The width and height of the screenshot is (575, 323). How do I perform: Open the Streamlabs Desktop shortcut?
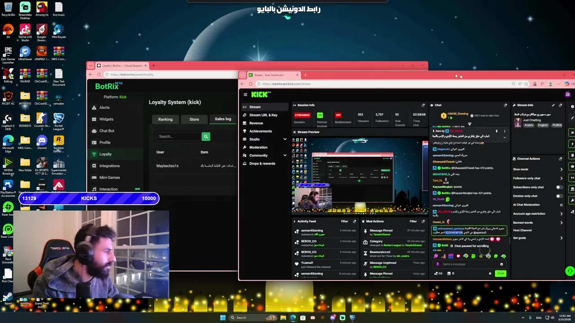pos(25,11)
